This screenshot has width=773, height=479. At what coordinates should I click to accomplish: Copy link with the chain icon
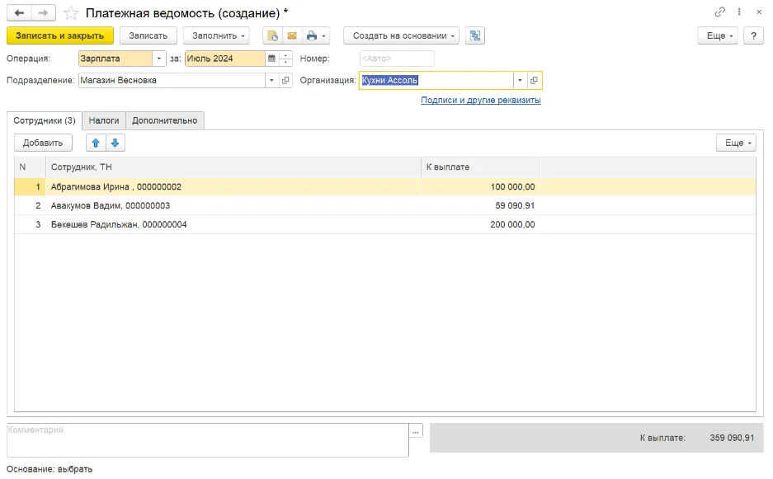pyautogui.click(x=719, y=12)
